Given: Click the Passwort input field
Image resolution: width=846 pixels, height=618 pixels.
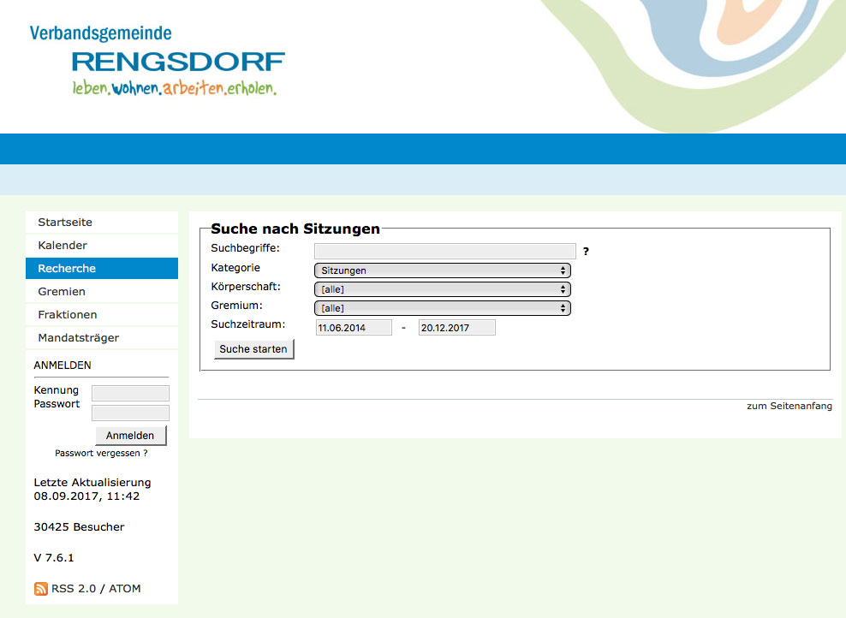Looking at the screenshot, I should (130, 413).
